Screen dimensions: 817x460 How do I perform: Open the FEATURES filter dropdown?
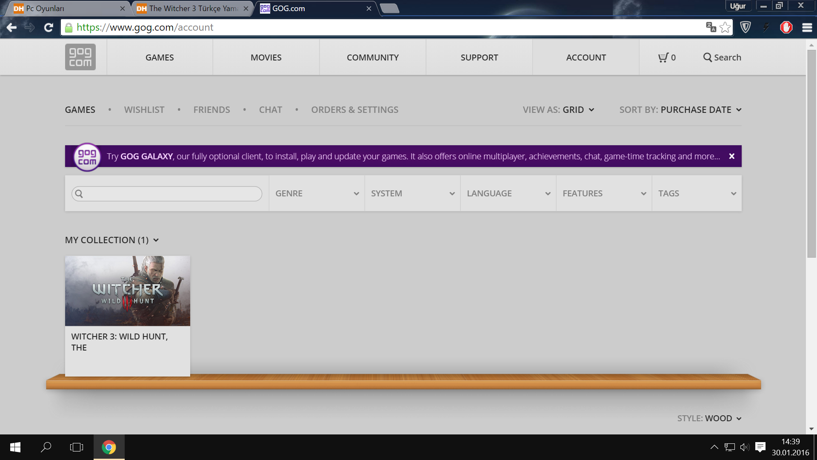[x=604, y=193]
